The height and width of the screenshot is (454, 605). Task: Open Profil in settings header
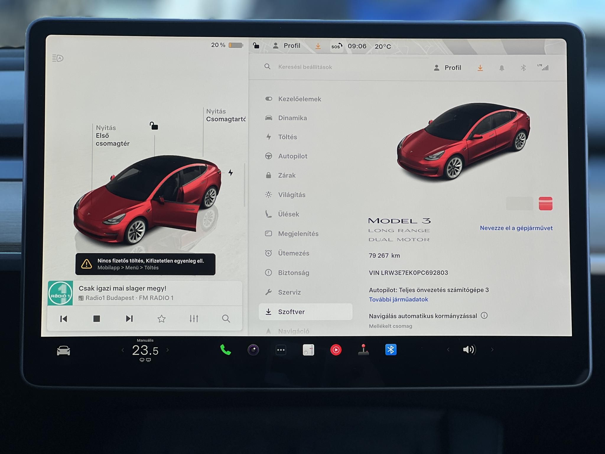tap(447, 68)
